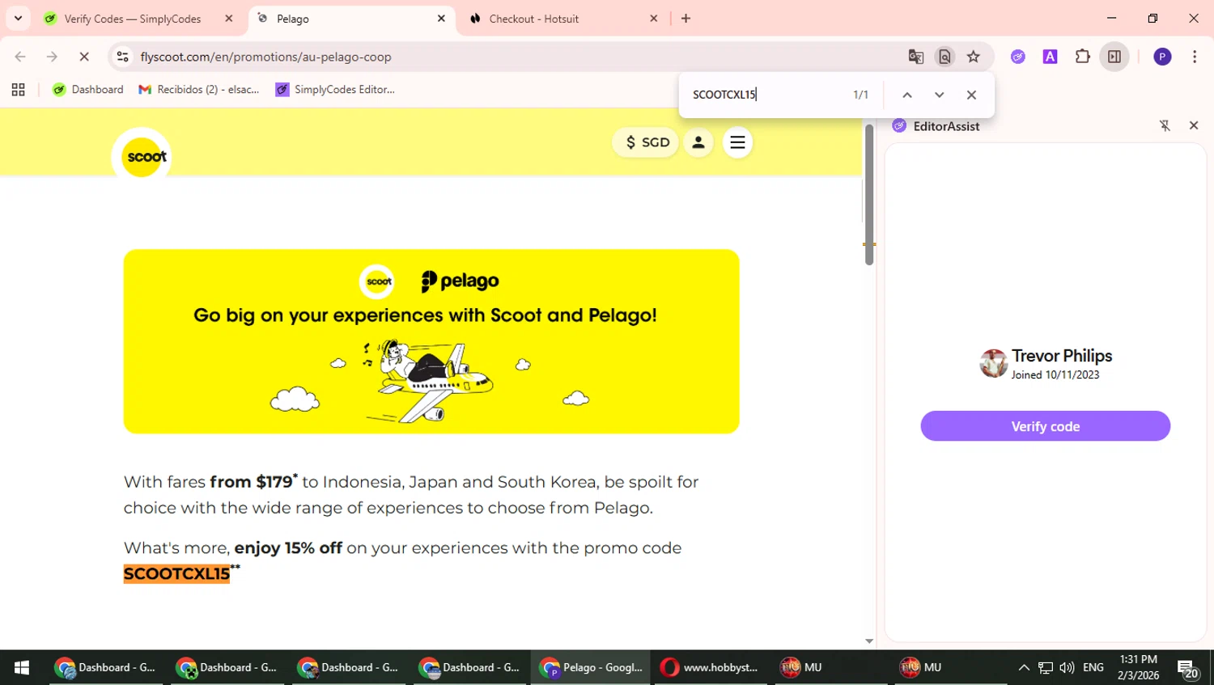This screenshot has width=1214, height=685.
Task: Click the Scoot logo on the page
Action: (142, 155)
